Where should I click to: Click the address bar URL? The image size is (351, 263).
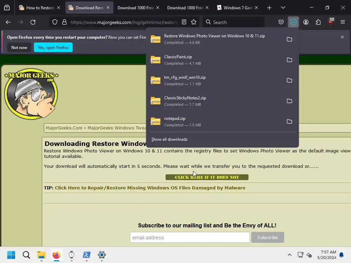[124, 22]
